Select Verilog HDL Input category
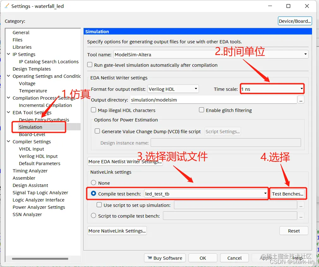This screenshot has width=319, height=267. coord(38,156)
